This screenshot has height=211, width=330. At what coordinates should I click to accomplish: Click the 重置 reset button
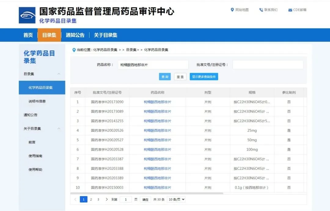coord(180,77)
